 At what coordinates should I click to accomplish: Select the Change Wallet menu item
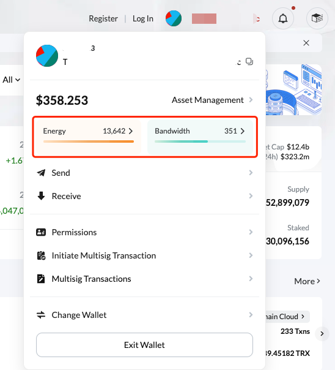tap(144, 315)
